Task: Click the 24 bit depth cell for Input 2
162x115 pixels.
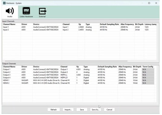Action: (137, 30)
